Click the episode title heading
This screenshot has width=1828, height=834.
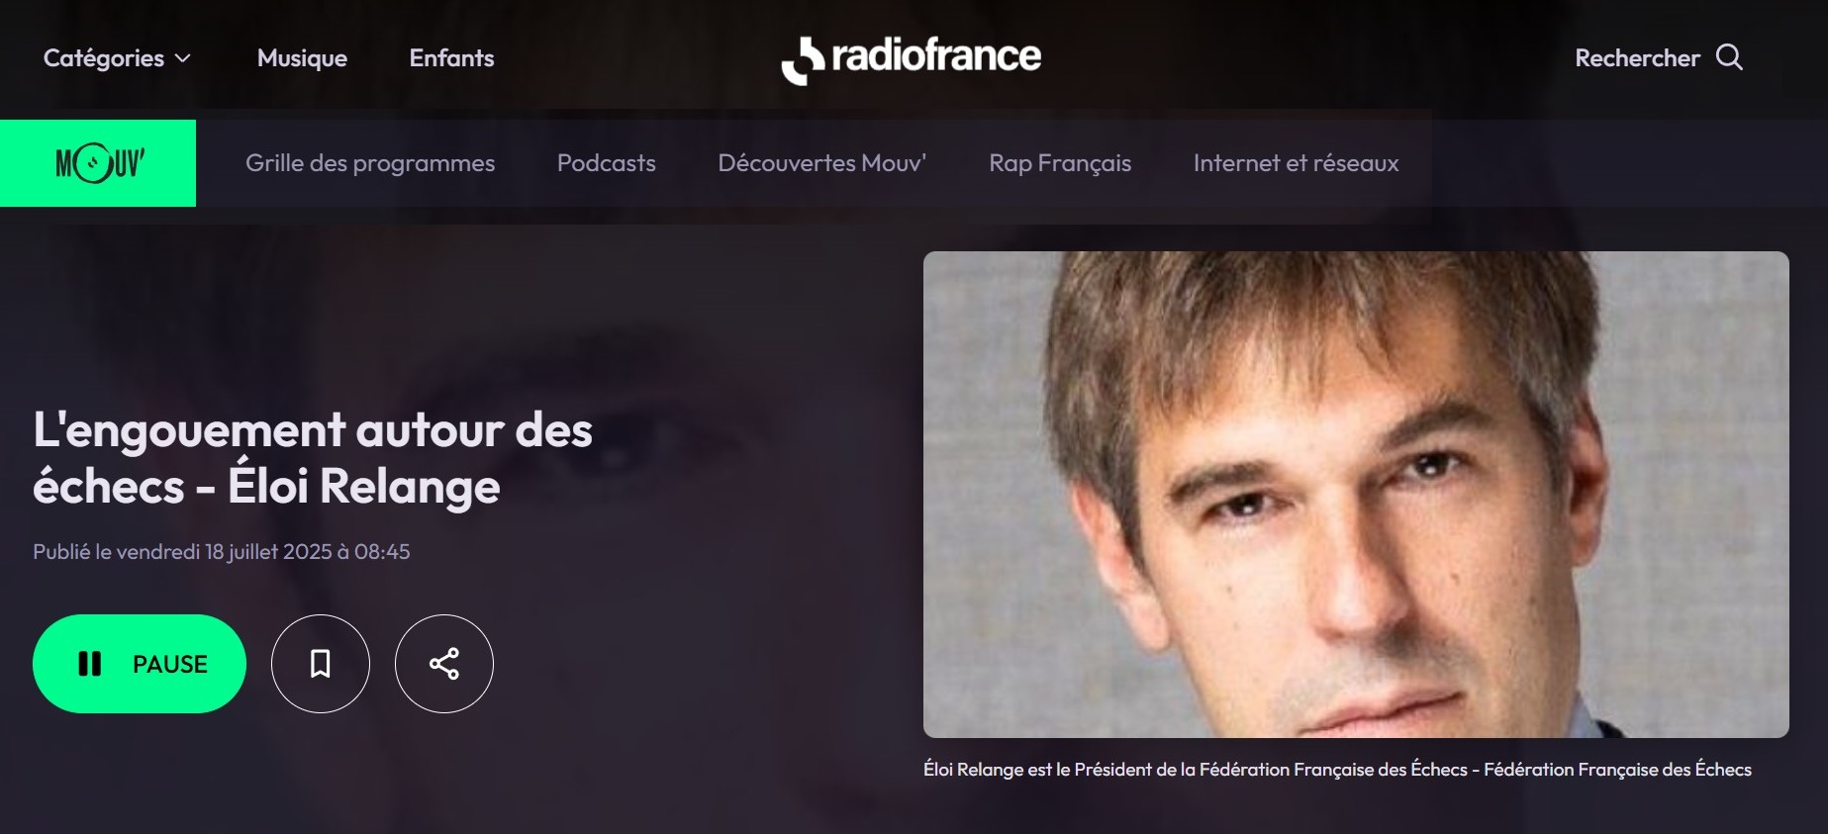tap(313, 458)
